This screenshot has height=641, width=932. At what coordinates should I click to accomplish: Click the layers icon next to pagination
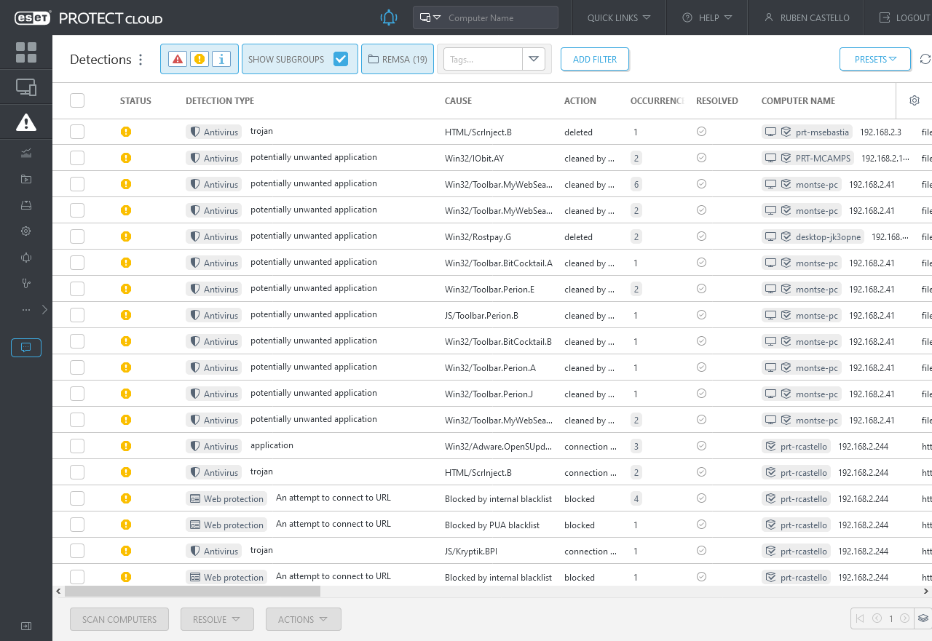tap(923, 619)
